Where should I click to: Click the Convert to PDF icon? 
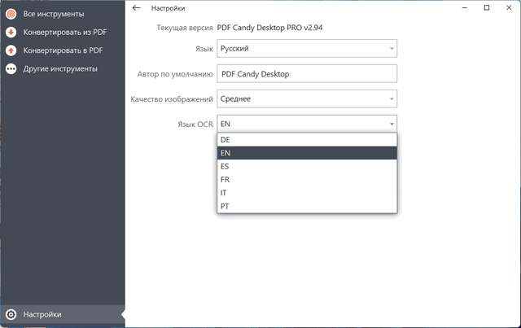click(x=11, y=50)
